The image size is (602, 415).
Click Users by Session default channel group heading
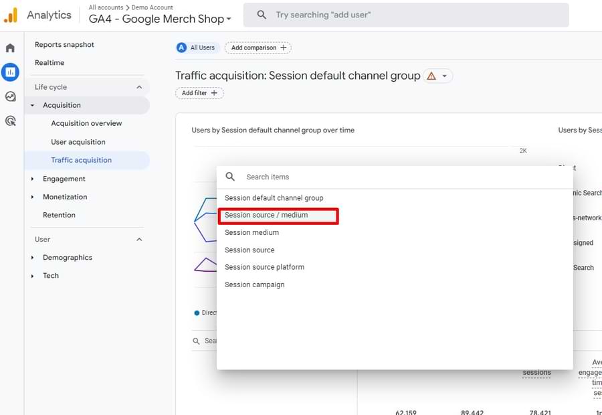[273, 131]
